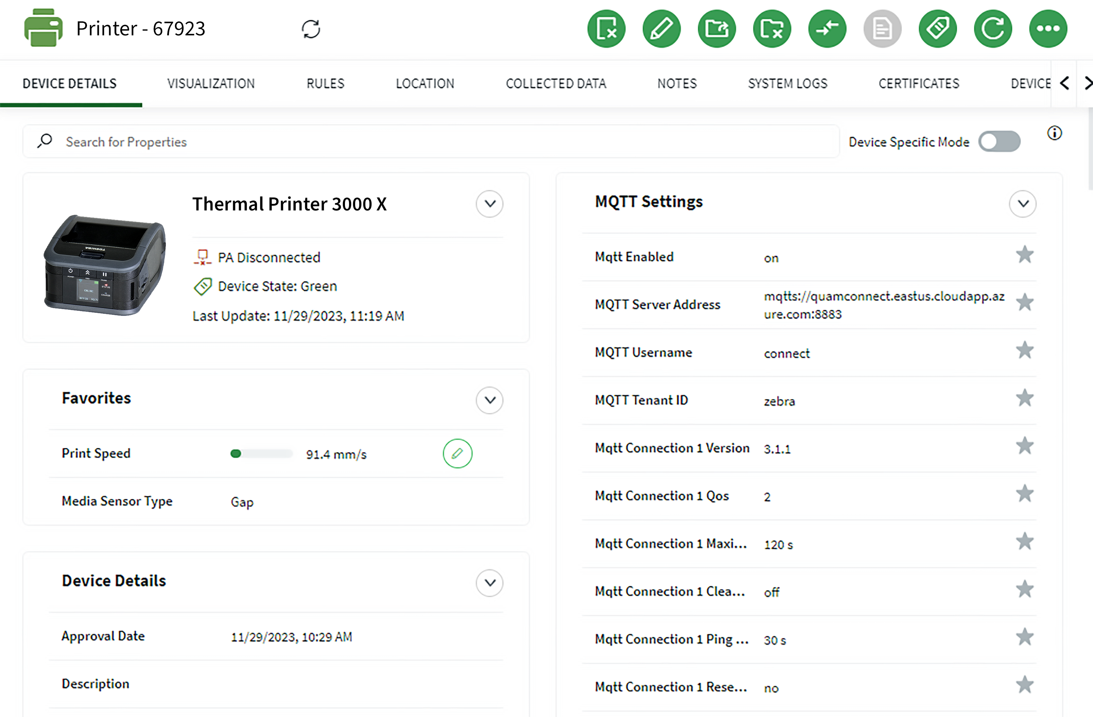
Task: Switch to the Notes tab
Action: (x=677, y=84)
